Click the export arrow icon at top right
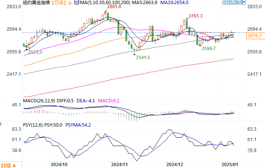The height and width of the screenshot is (168, 265). click(x=243, y=2)
